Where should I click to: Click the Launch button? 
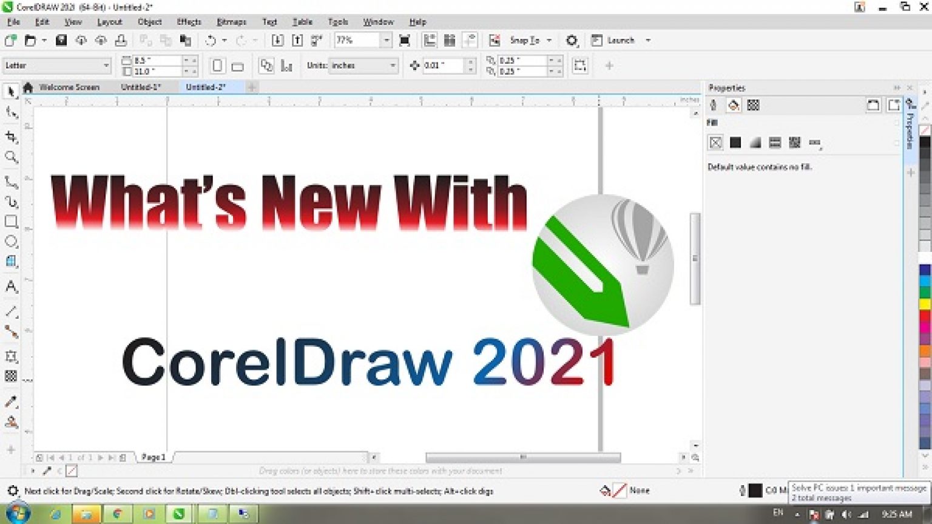pos(613,41)
